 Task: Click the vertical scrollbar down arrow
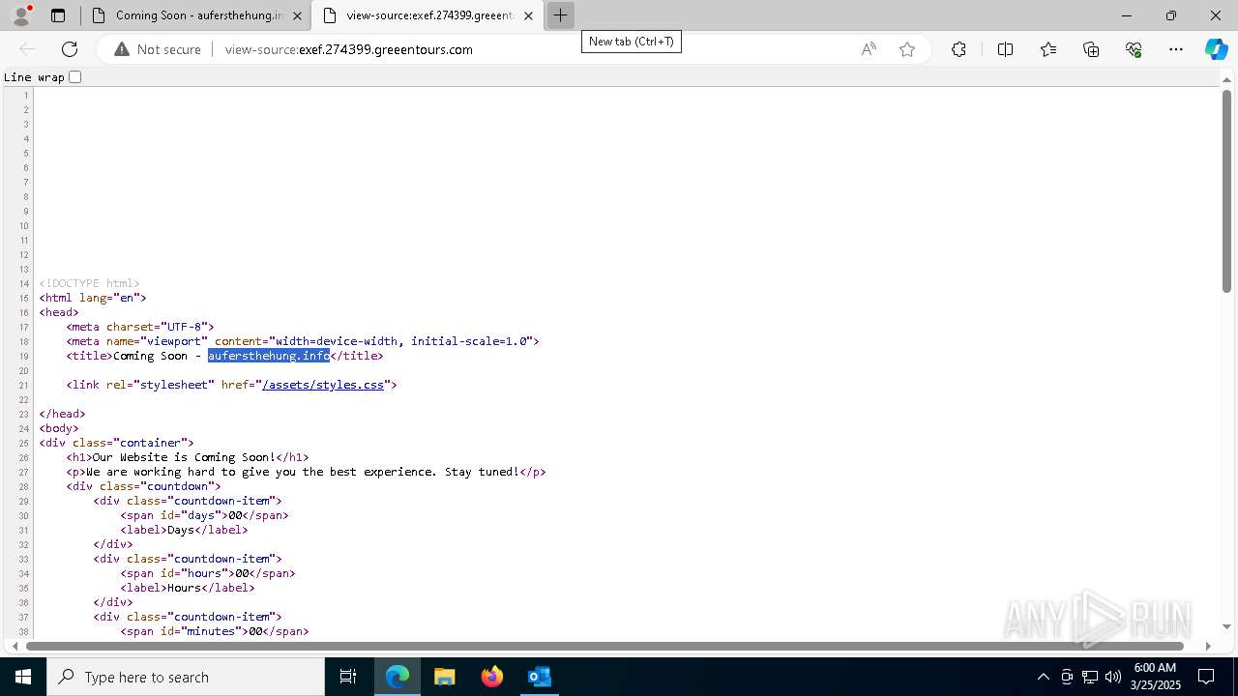point(1226,627)
